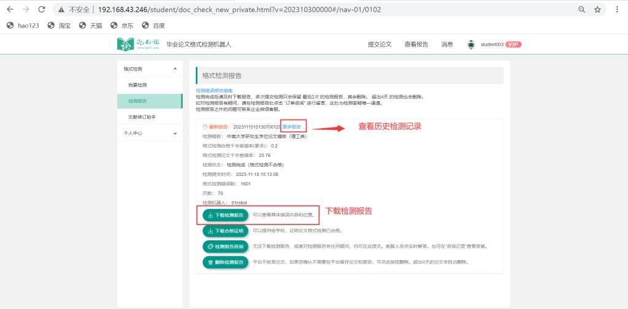Open the browser zoom magnifier icon
The width and height of the screenshot is (628, 309).
coord(581,10)
